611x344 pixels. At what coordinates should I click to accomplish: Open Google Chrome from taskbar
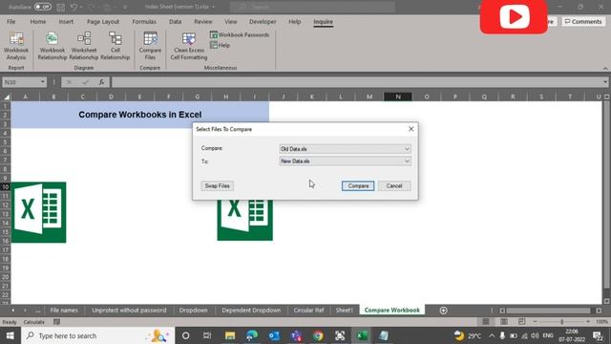[x=318, y=335]
